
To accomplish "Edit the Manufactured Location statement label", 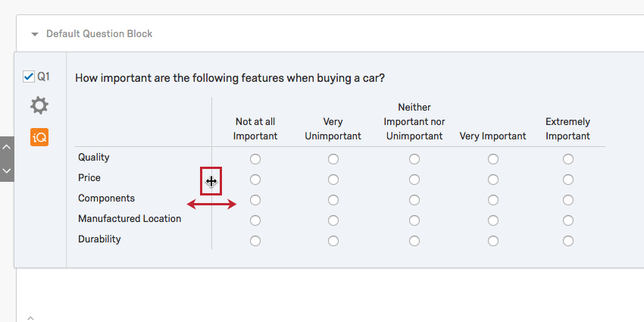I will point(130,218).
